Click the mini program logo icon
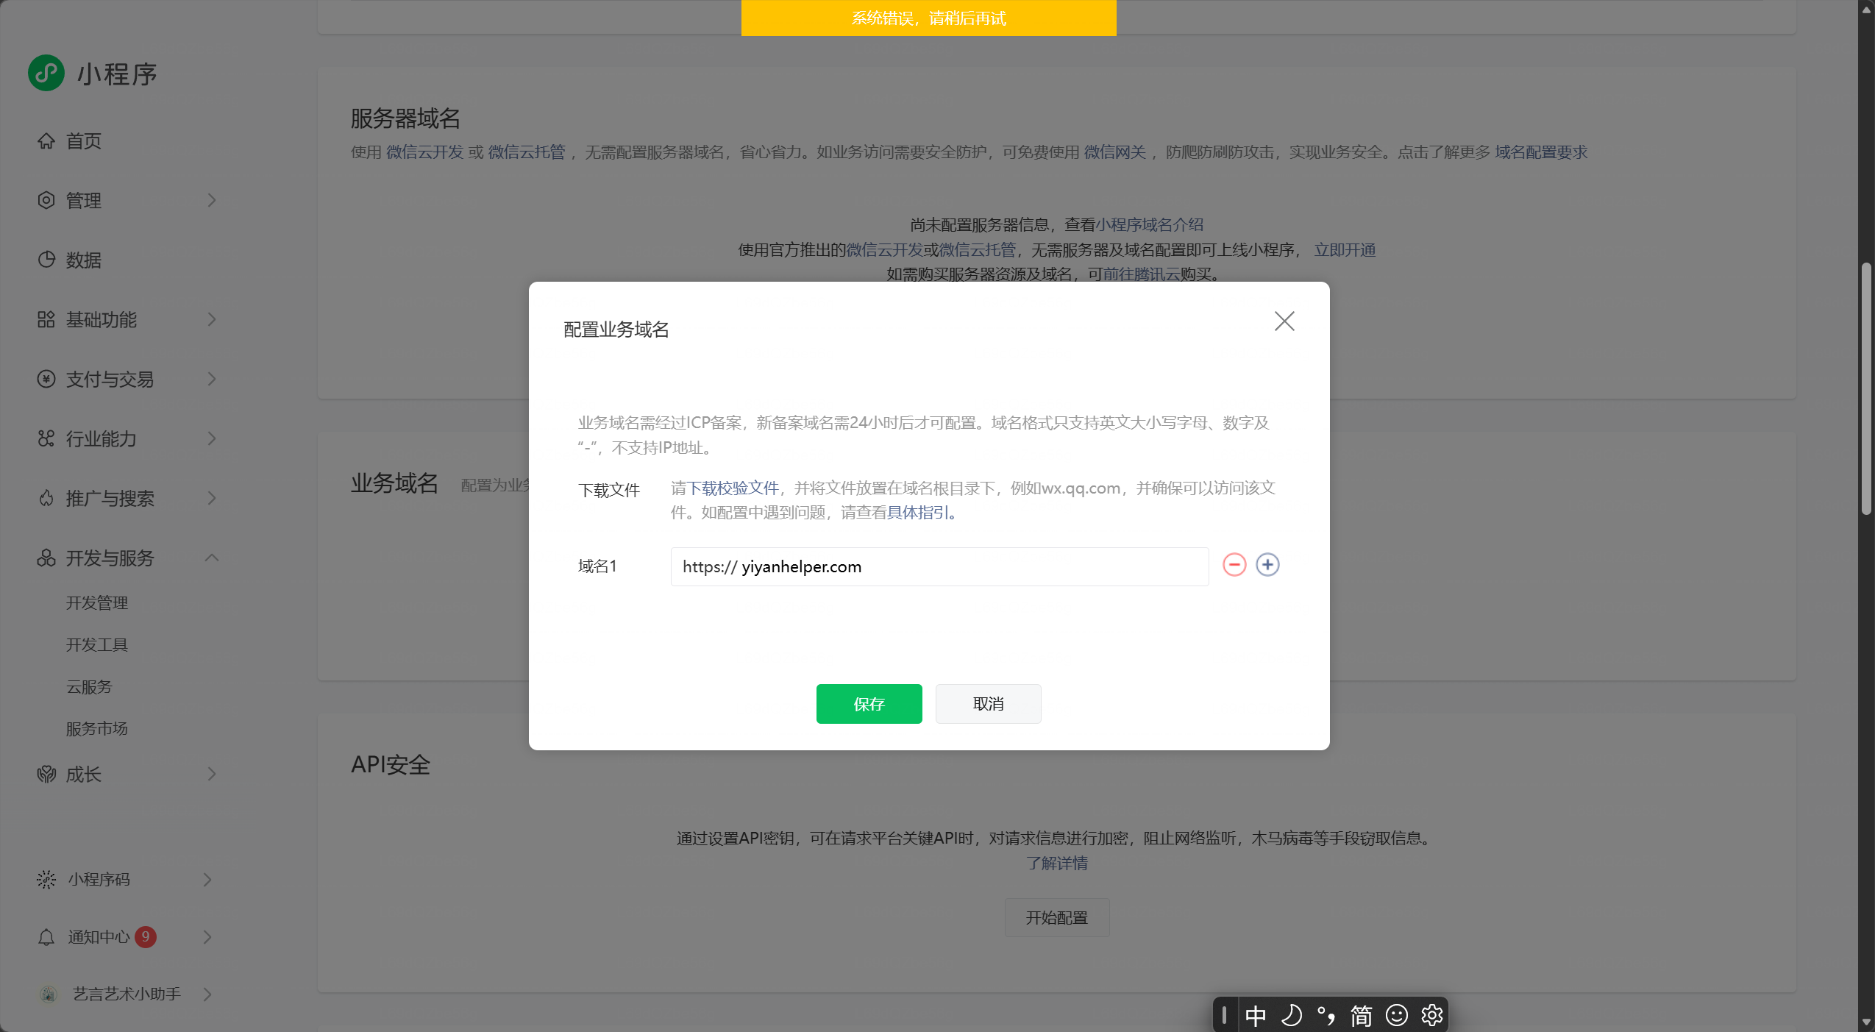 [46, 73]
